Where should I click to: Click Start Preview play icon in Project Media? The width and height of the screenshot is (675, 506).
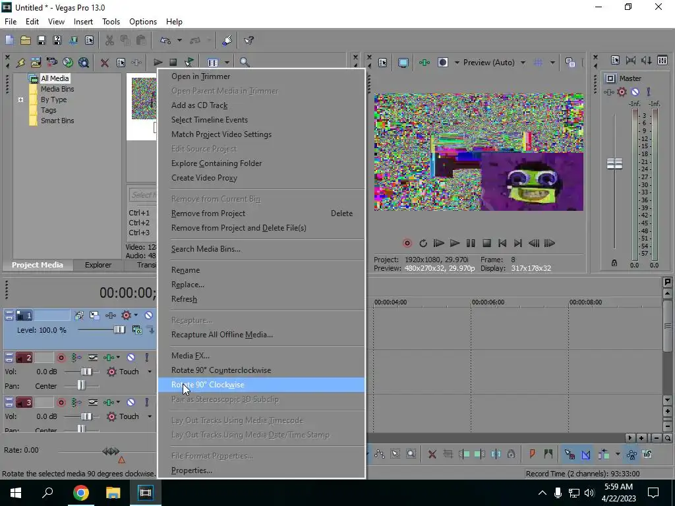click(158, 63)
